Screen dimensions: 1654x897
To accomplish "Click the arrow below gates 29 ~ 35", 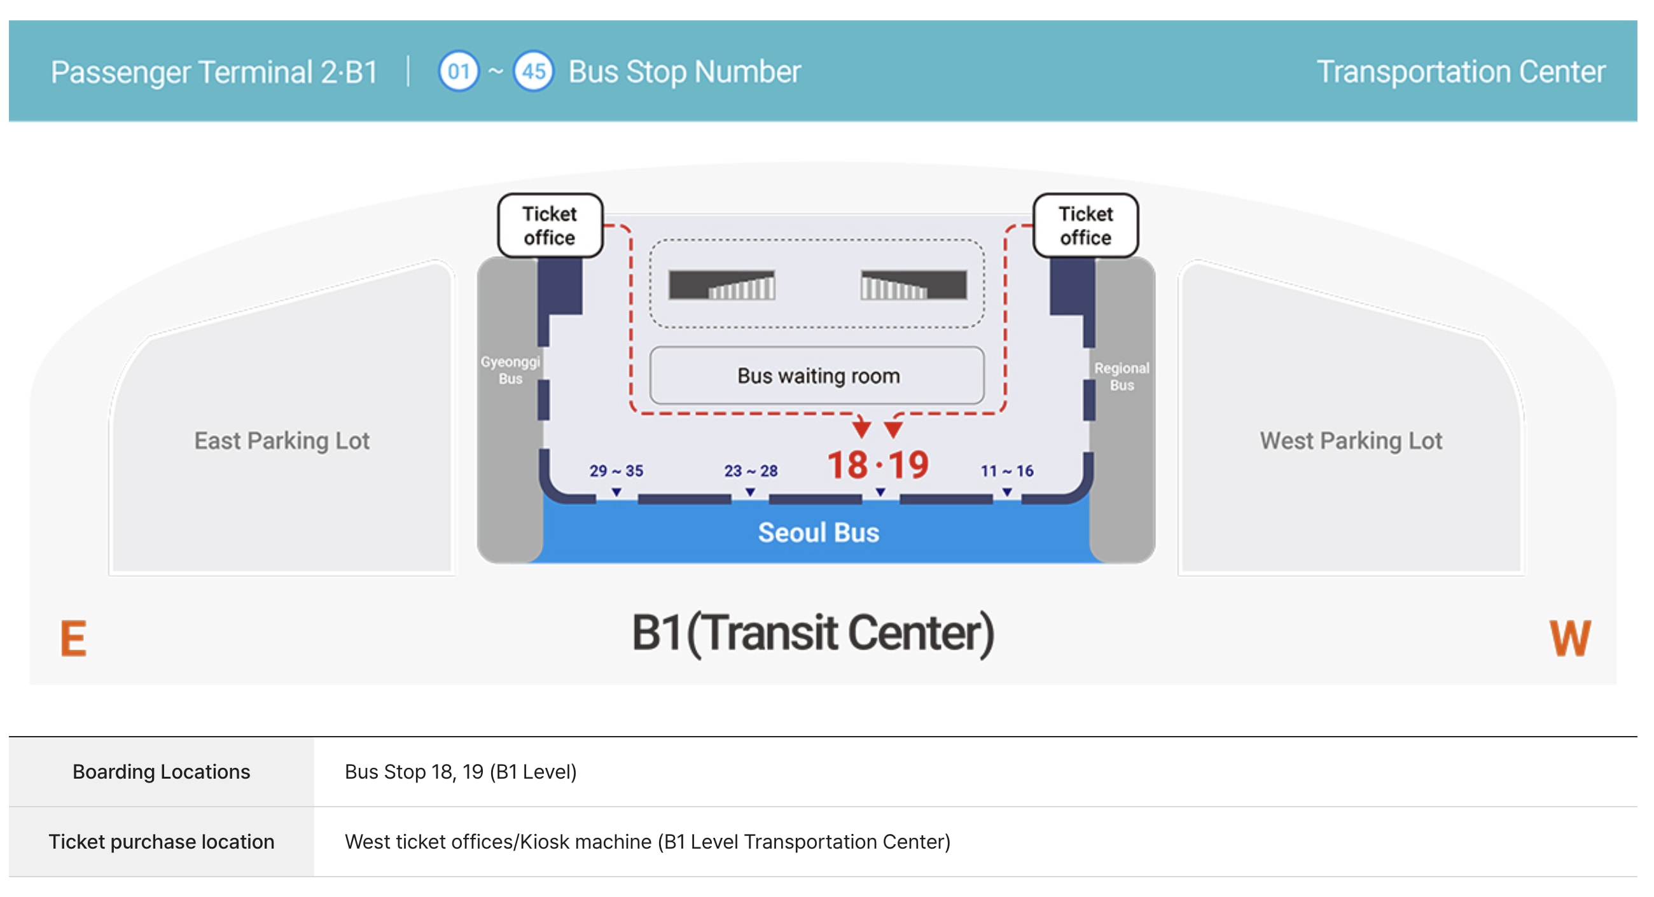I will coord(616,492).
